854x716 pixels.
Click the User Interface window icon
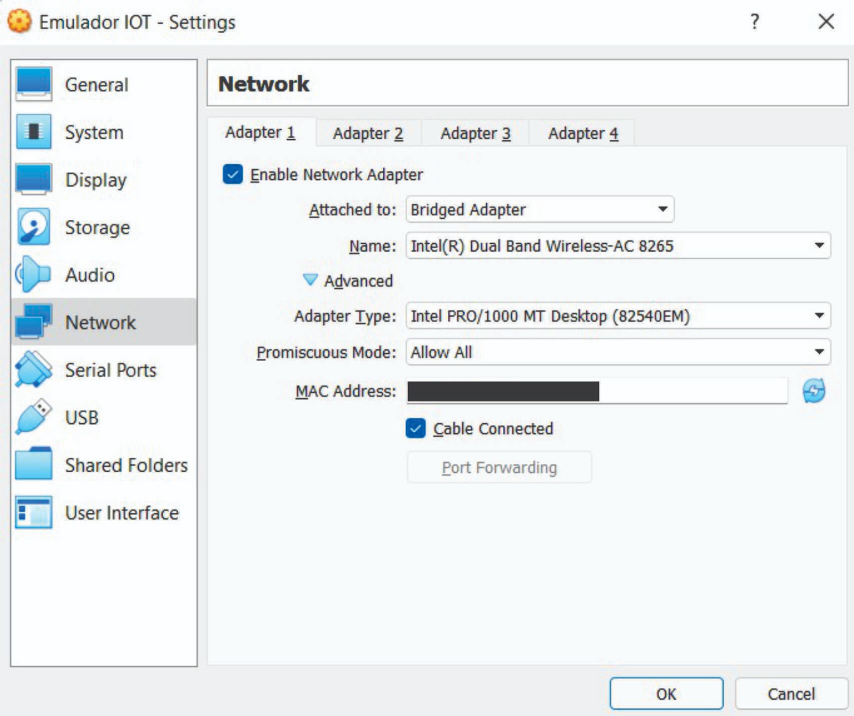pos(34,512)
